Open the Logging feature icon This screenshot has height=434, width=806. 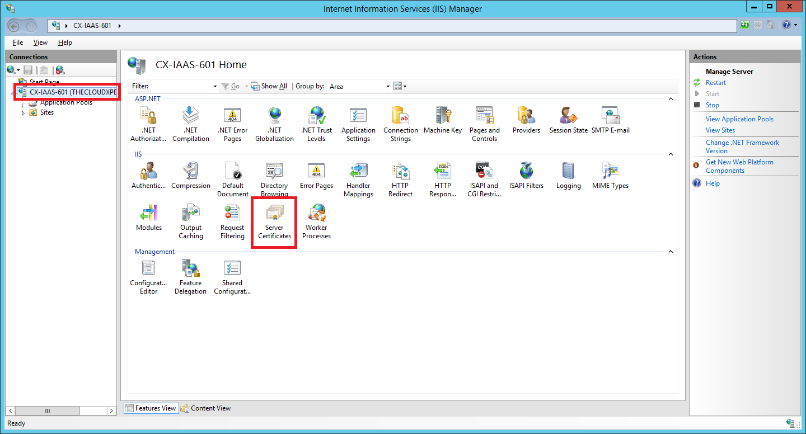568,176
